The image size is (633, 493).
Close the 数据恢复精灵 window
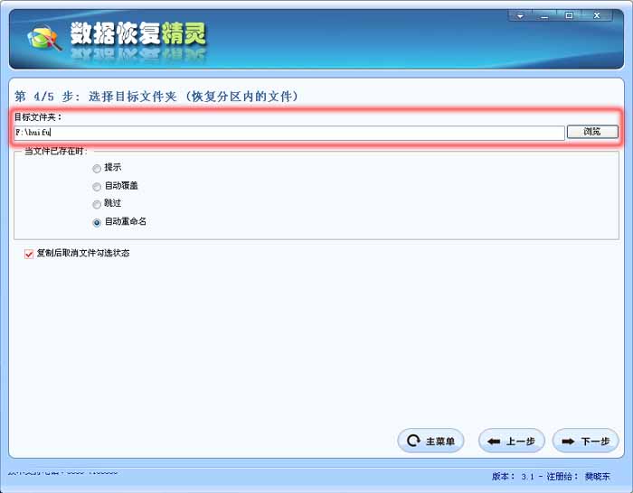(597, 15)
